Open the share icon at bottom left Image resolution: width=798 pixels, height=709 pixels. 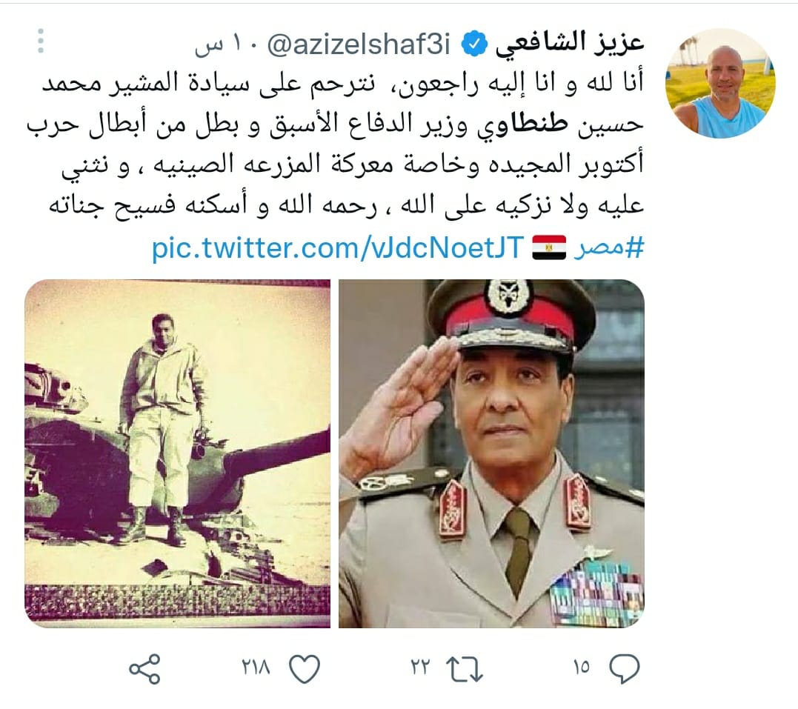coord(145,669)
